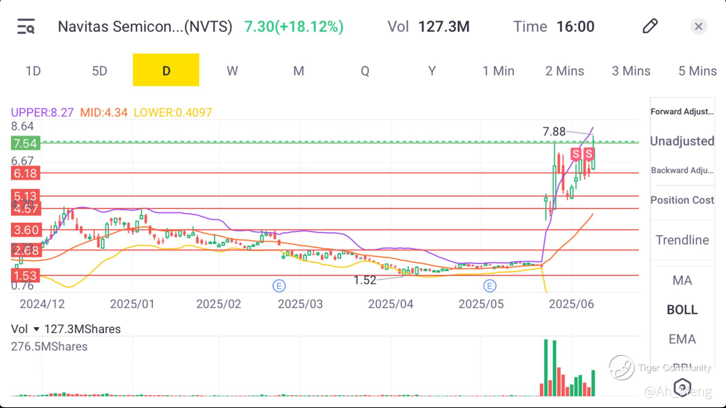Click the Trendline button
The width and height of the screenshot is (726, 408).
682,240
